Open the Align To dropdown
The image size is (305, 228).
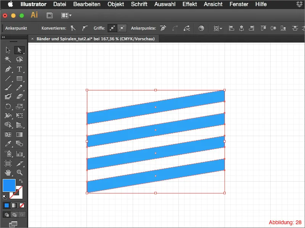coord(218,28)
